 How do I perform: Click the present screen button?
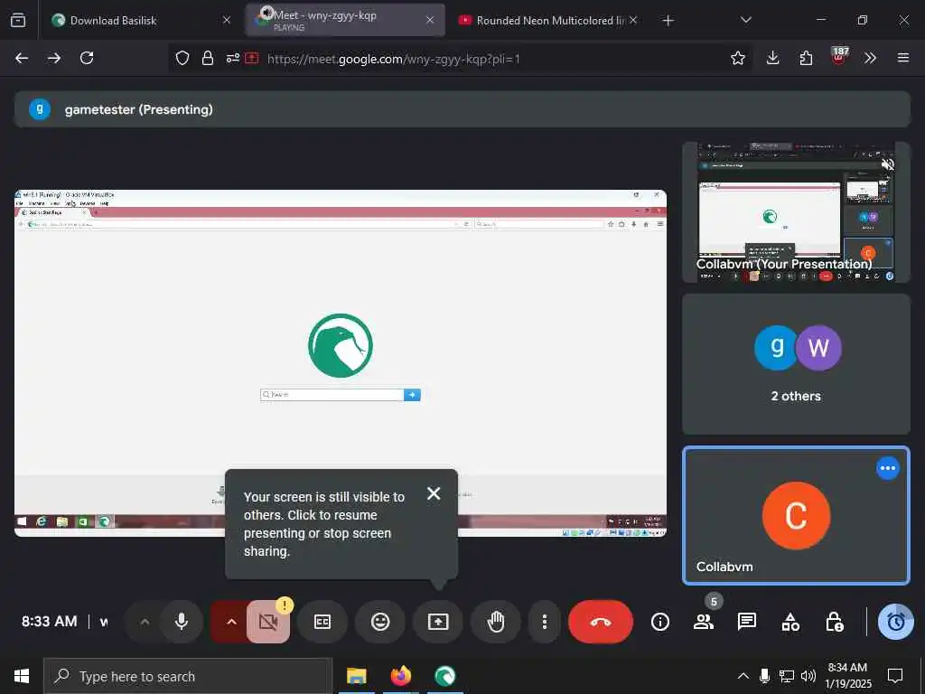pos(438,622)
